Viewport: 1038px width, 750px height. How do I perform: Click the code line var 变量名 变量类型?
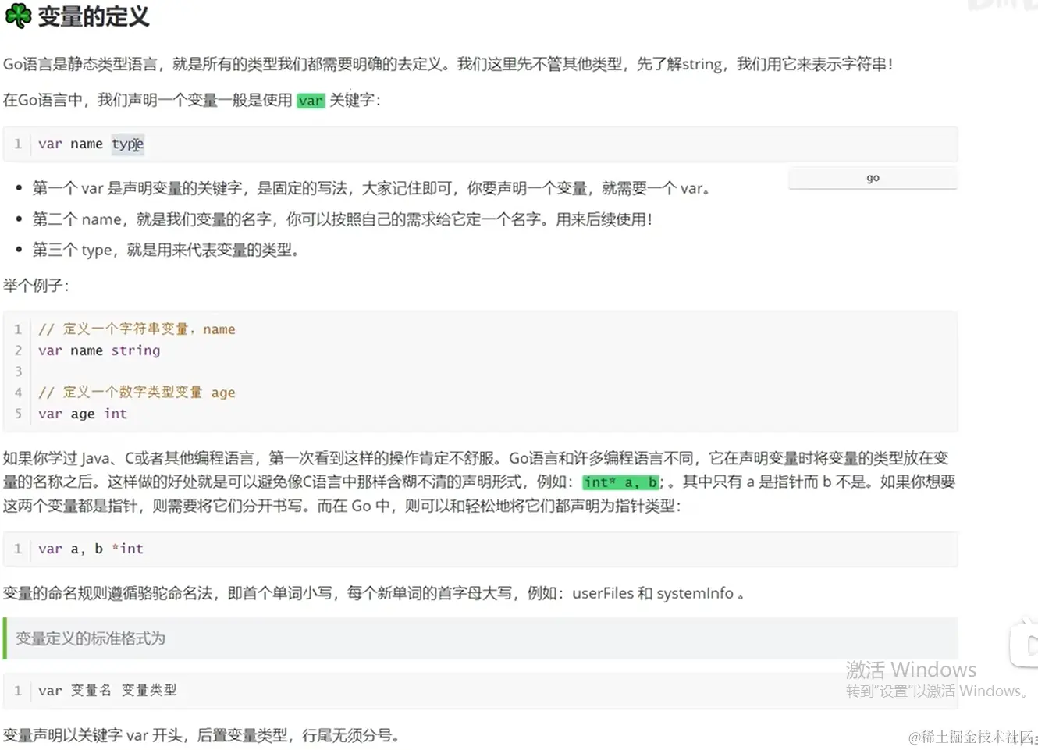108,691
